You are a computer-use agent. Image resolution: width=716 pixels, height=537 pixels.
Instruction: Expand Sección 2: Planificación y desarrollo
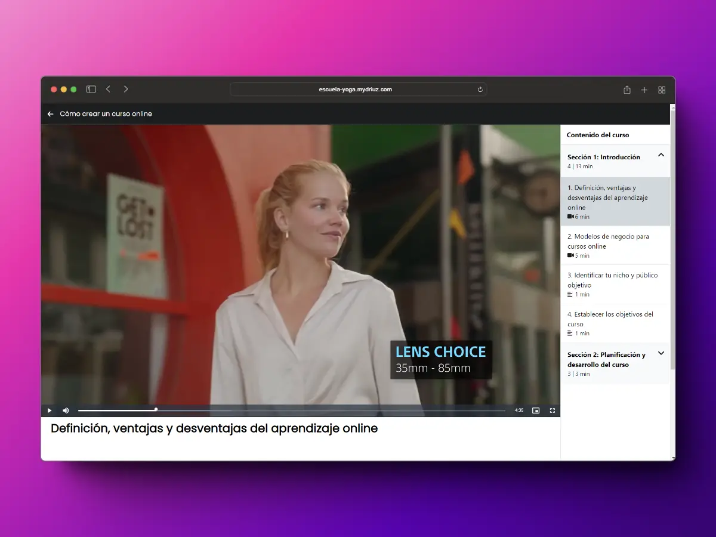[x=661, y=353]
